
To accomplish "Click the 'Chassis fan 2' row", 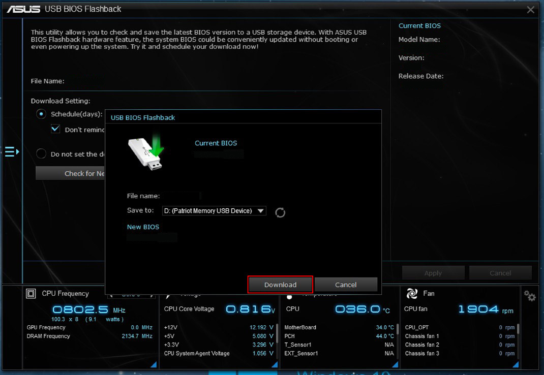I will tap(460, 345).
